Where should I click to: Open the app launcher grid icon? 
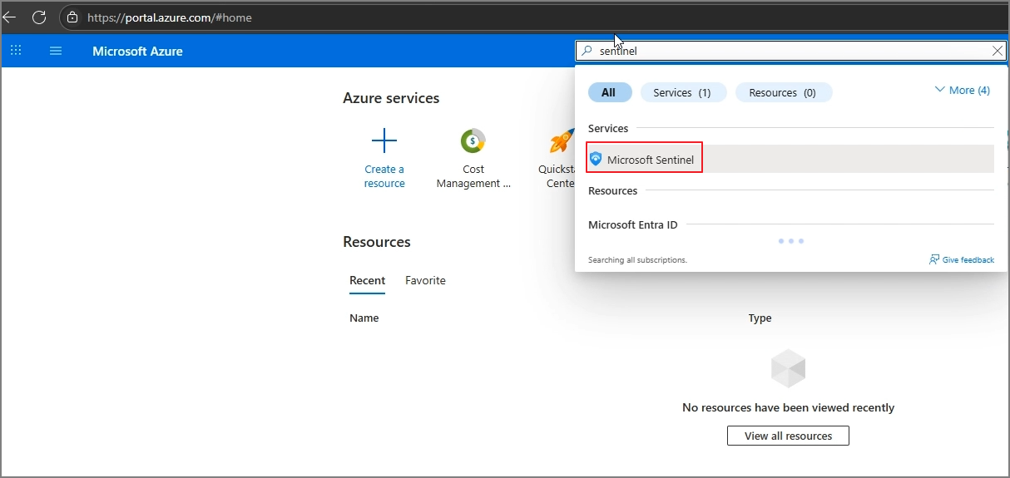(x=16, y=51)
